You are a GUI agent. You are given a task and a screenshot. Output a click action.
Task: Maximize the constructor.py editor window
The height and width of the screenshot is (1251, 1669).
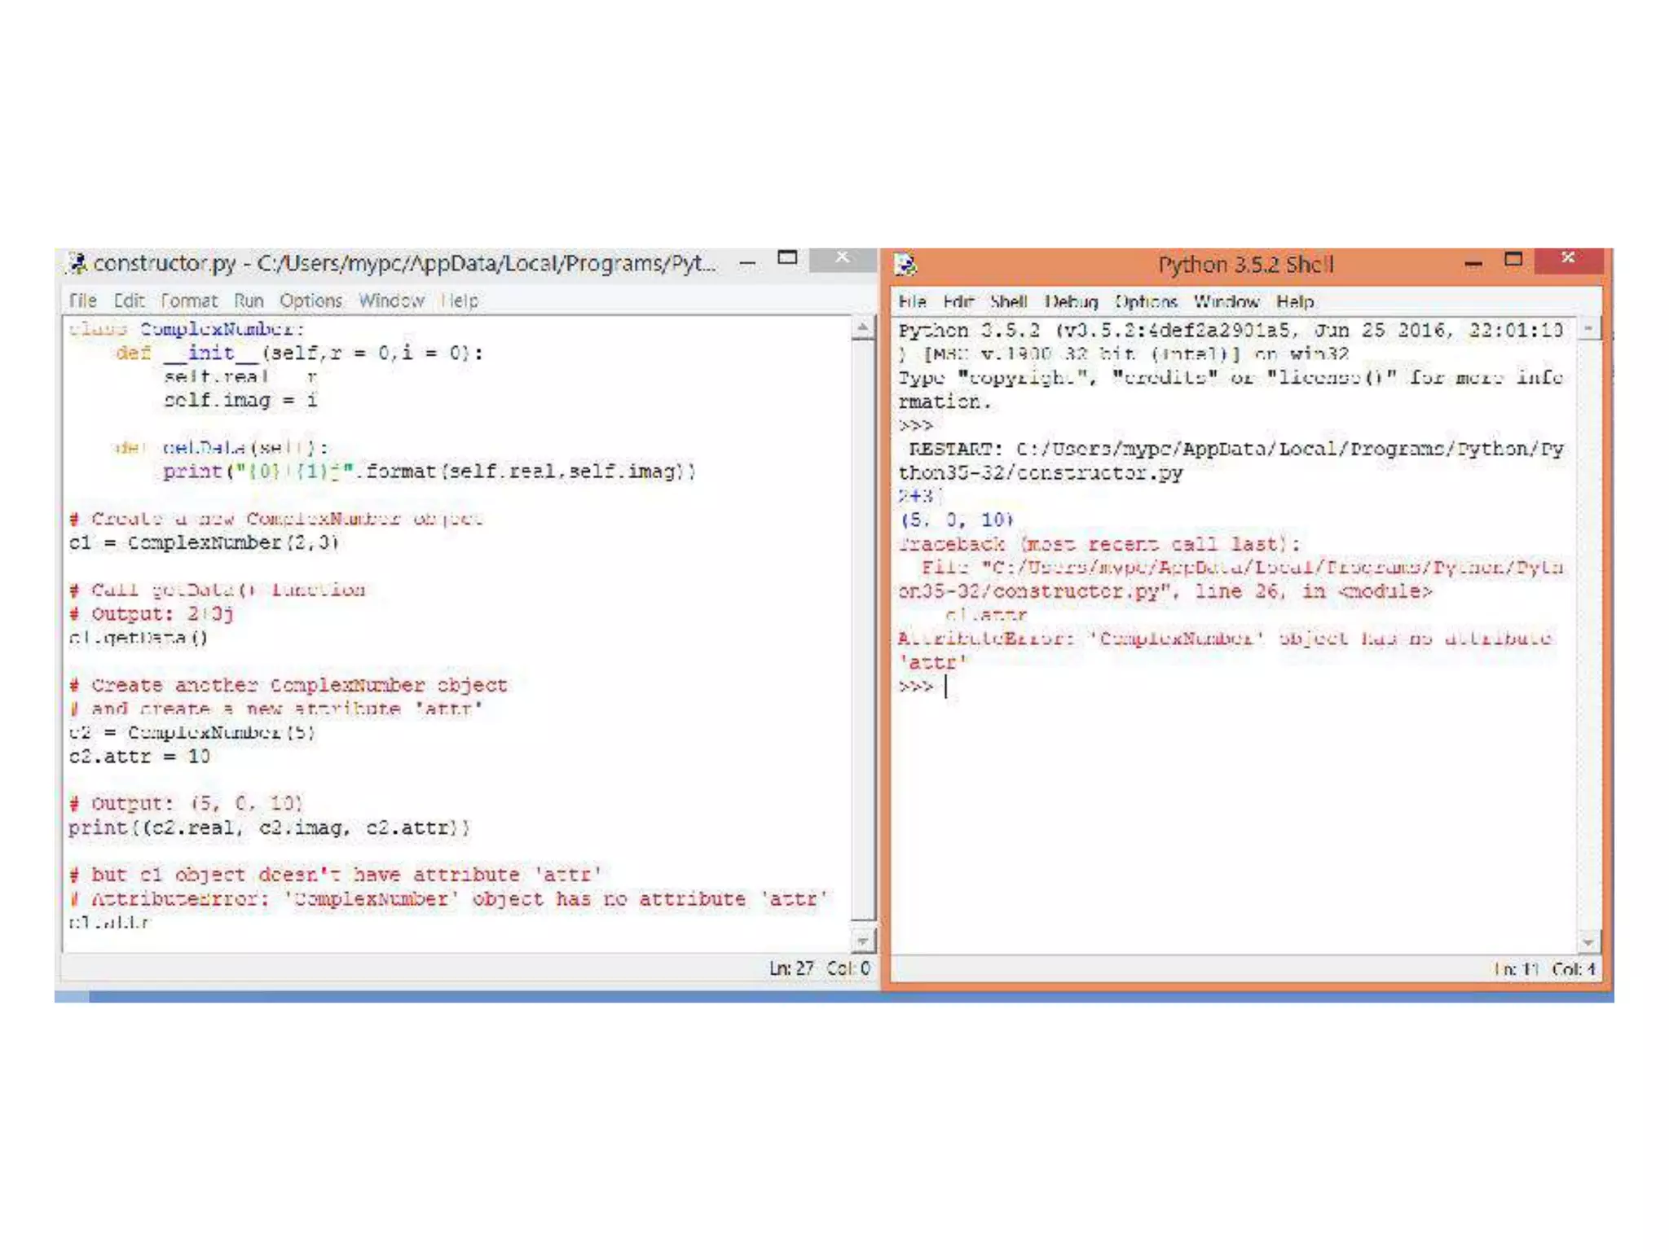[x=787, y=258]
